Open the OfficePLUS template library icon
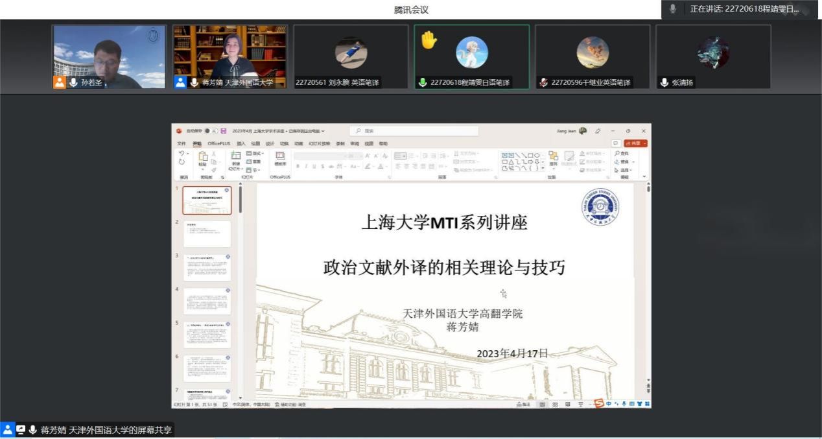This screenshot has width=822, height=439. [280, 157]
